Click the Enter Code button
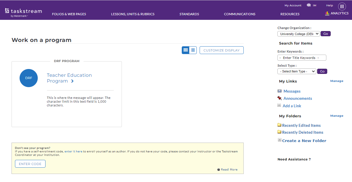Image resolution: width=352 pixels, height=182 pixels. tap(30, 164)
